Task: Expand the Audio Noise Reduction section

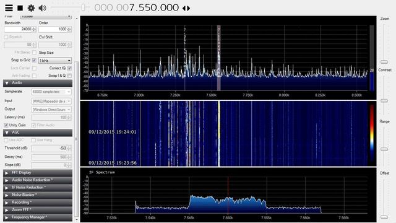Action: click(38, 180)
